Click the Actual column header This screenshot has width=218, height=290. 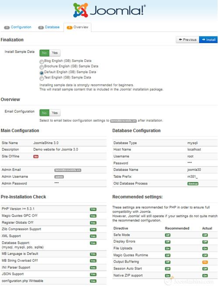(207, 228)
